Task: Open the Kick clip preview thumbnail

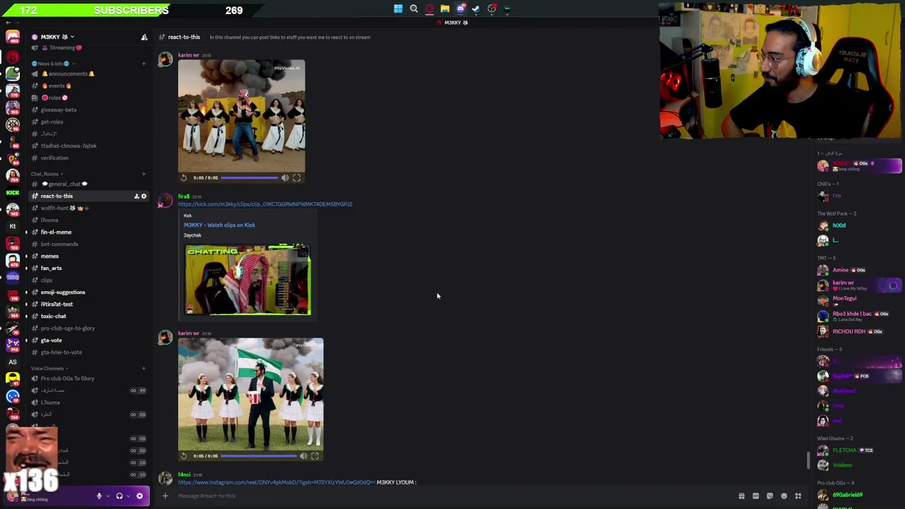Action: pyautogui.click(x=247, y=279)
